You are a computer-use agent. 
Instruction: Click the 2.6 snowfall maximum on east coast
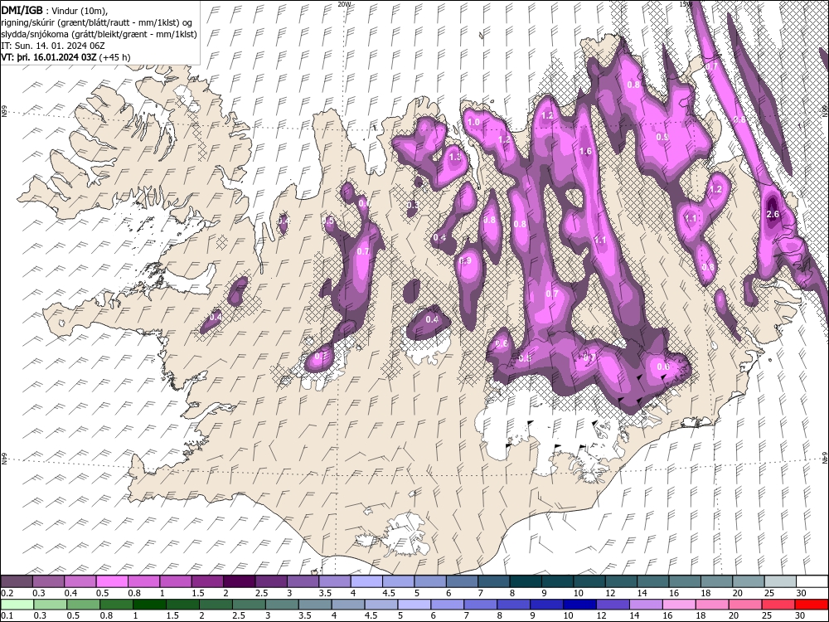pos(773,214)
